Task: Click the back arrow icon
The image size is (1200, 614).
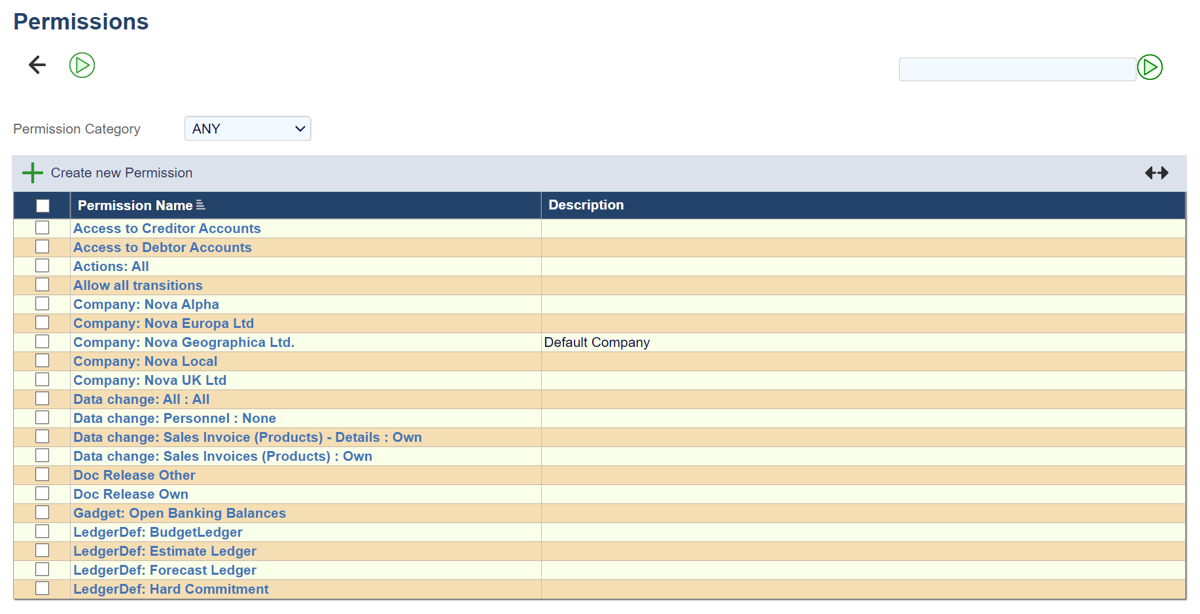Action: coord(37,65)
